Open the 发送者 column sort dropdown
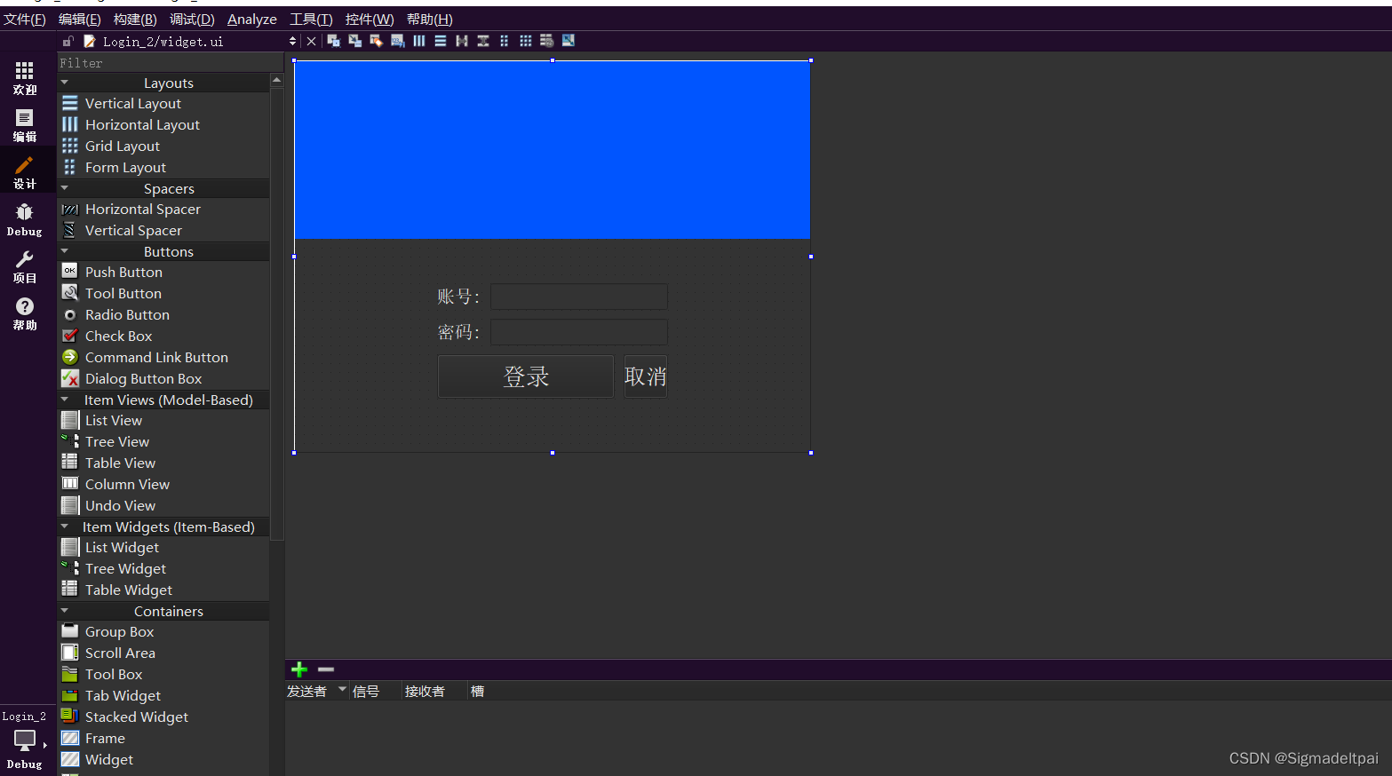This screenshot has height=776, width=1392. tap(343, 691)
